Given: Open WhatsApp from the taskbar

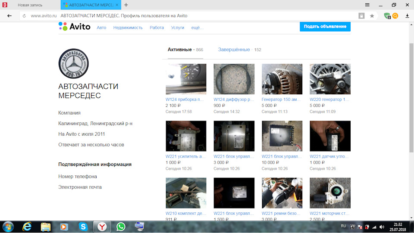Looking at the screenshot, I should click(121, 227).
